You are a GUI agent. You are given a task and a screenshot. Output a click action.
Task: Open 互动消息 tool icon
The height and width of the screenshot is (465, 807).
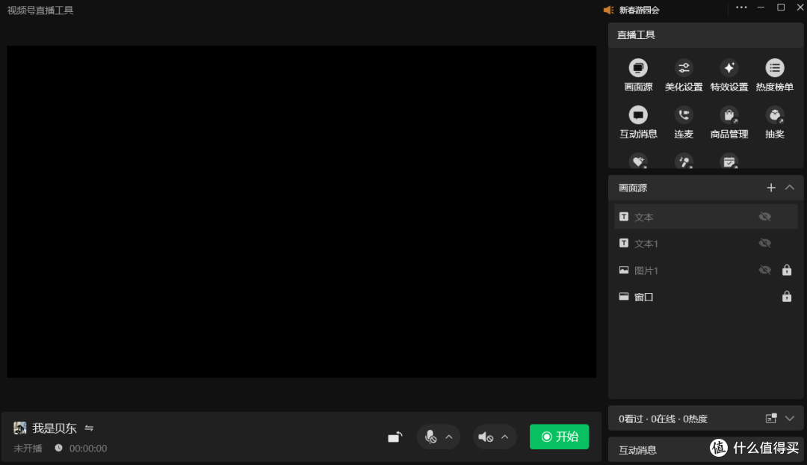638,115
